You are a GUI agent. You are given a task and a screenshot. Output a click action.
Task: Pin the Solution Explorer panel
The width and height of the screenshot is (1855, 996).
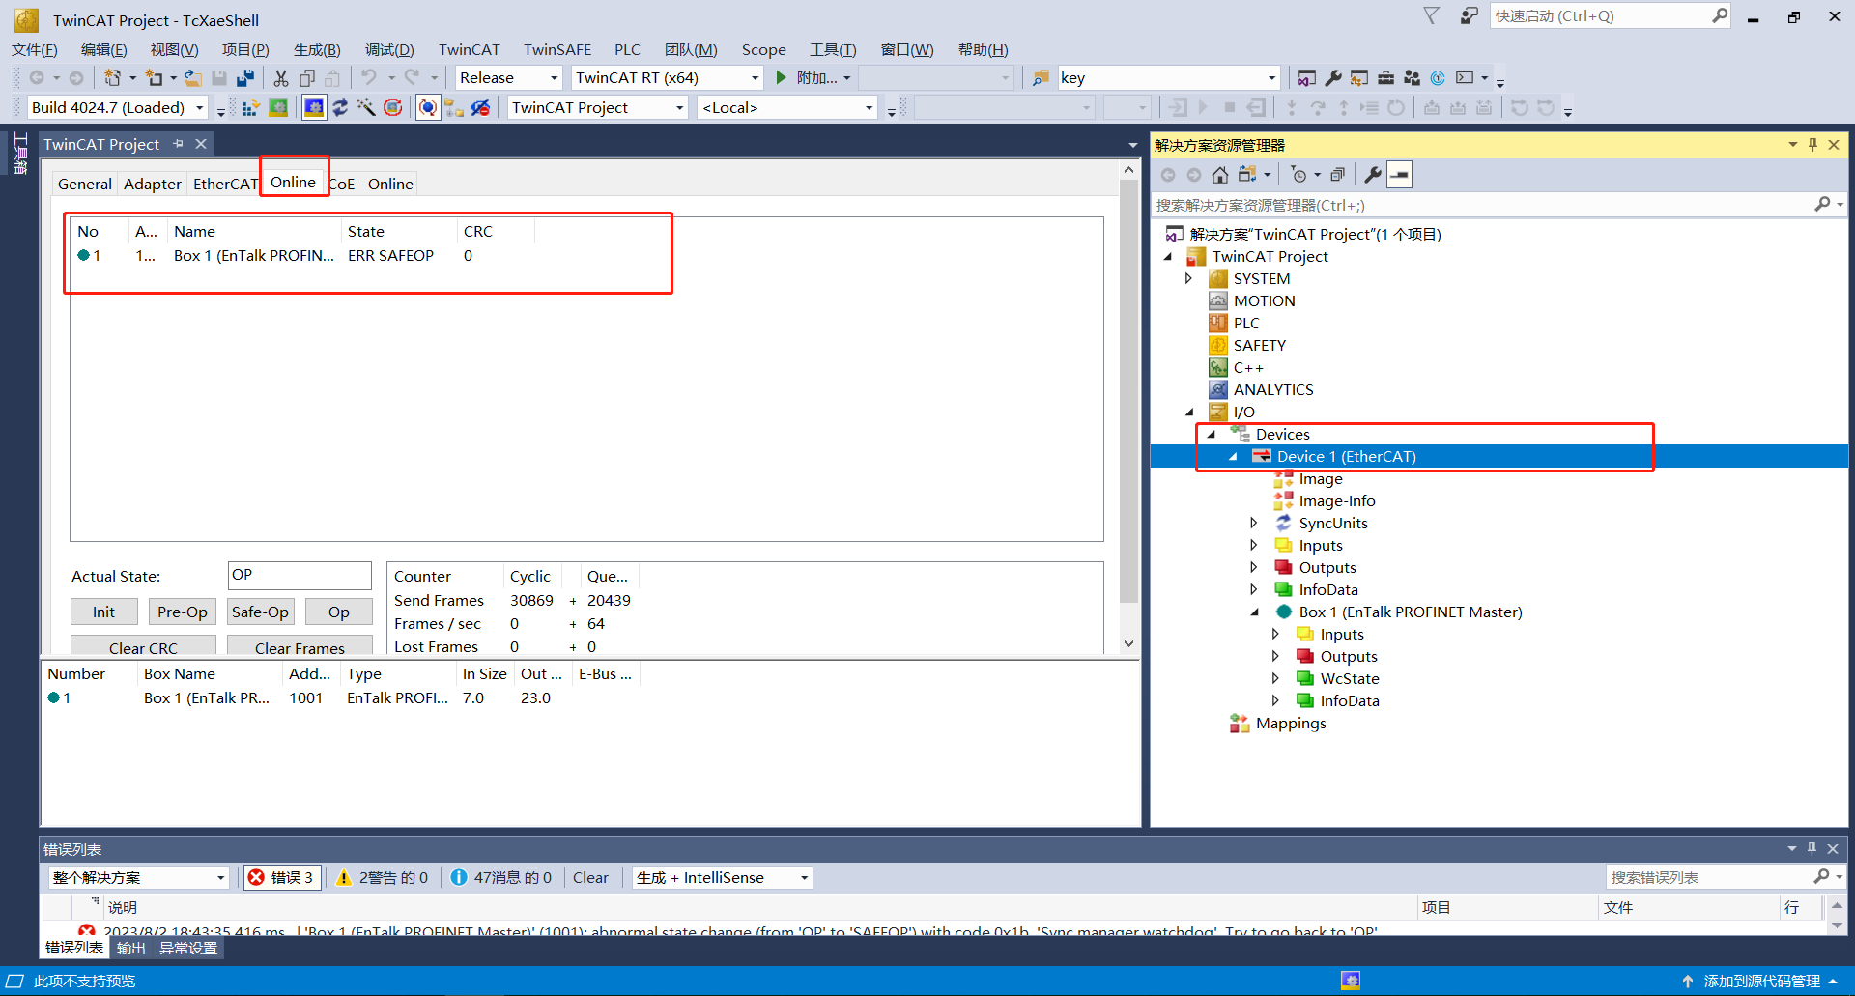click(1812, 145)
